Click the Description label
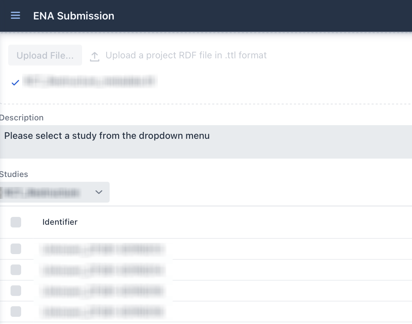412x324 pixels. (x=22, y=118)
